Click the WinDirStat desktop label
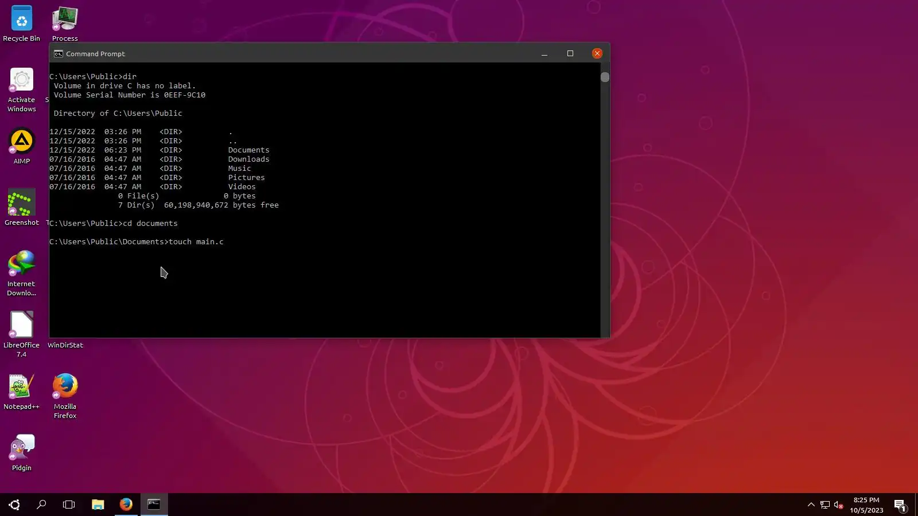 click(65, 345)
